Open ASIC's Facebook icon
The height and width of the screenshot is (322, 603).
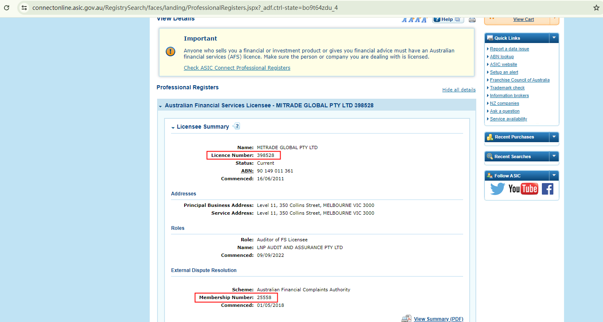(548, 189)
